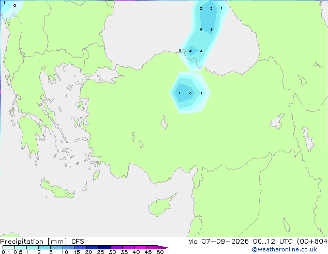Screen dimensions: 328x254
Task: Click the '25' legend scale label
Action: (x=100, y=252)
